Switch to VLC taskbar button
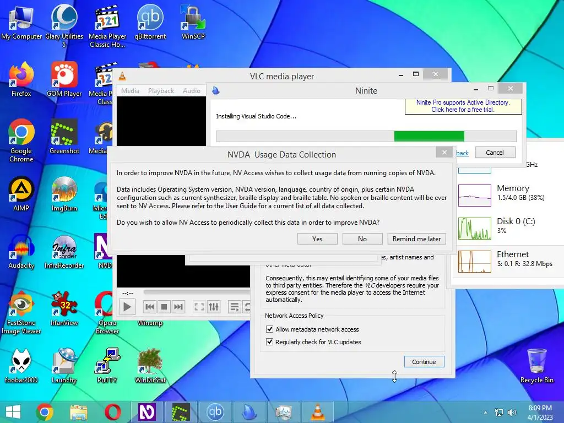This screenshot has width=564, height=423. pyautogui.click(x=318, y=412)
